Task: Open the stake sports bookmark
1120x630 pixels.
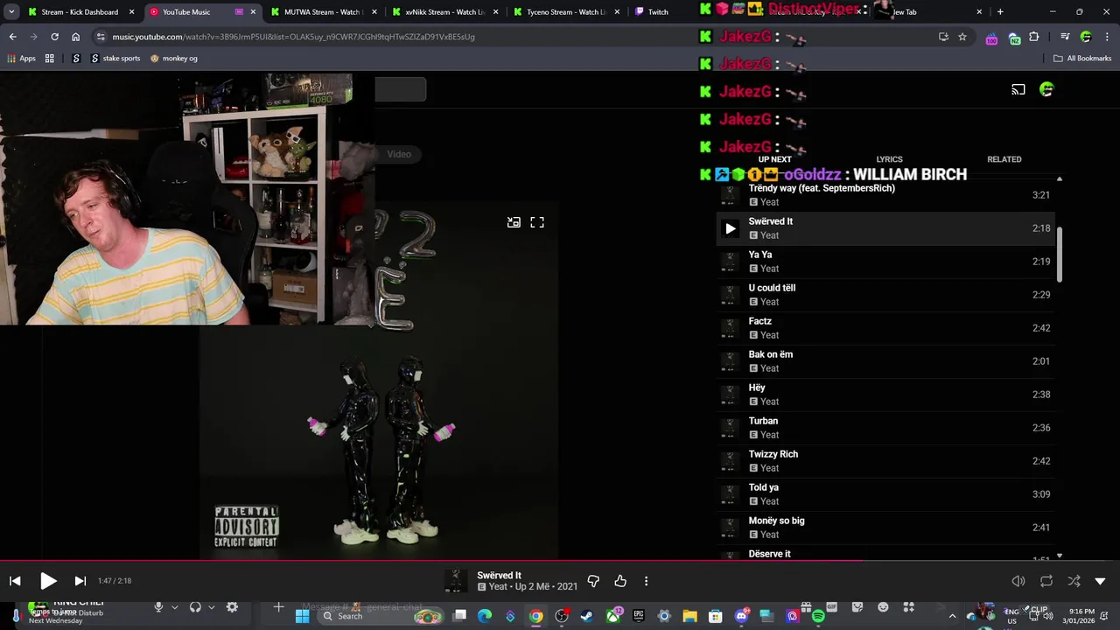Action: click(115, 59)
